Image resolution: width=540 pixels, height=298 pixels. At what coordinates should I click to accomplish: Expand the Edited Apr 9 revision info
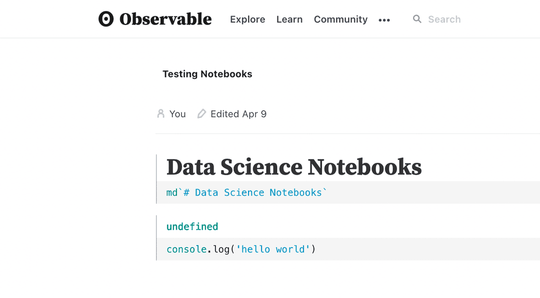[x=238, y=113]
